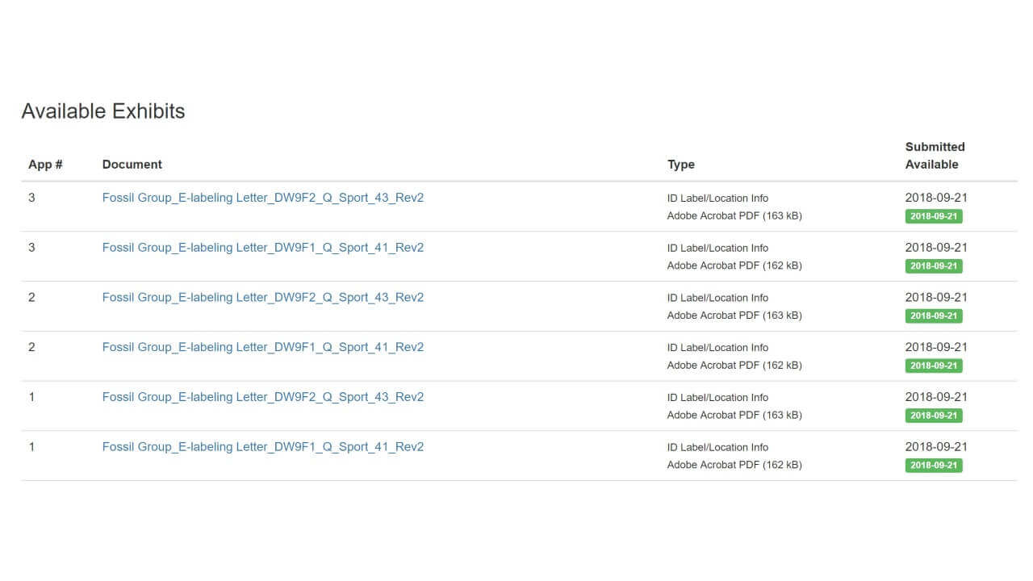The image size is (1033, 581).
Task: Click "Adobe Acrobat PDF (162 kB)" in last row
Action: (734, 465)
